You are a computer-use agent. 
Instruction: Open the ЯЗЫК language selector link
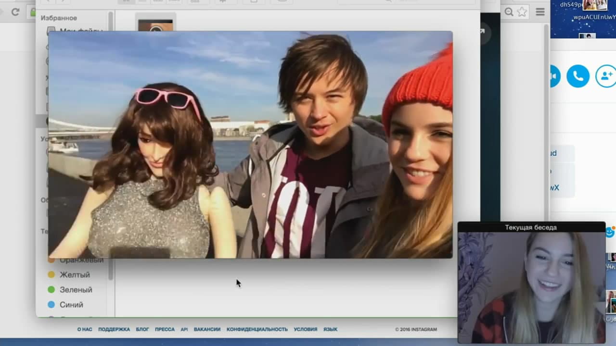pos(330,330)
